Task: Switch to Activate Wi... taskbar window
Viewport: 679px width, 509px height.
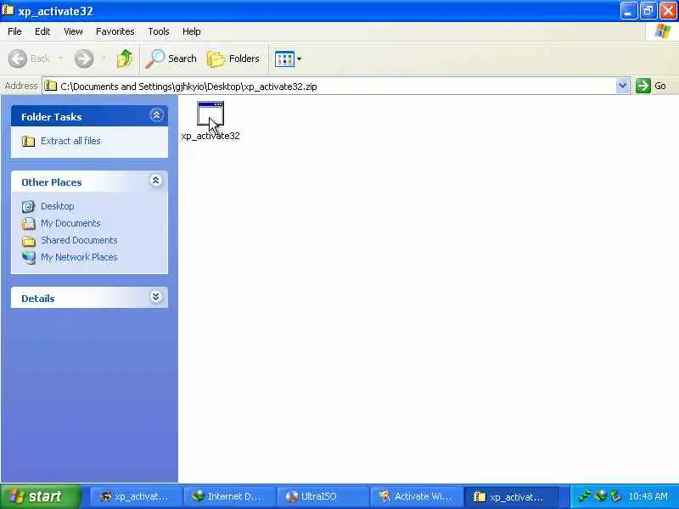Action: (x=417, y=496)
